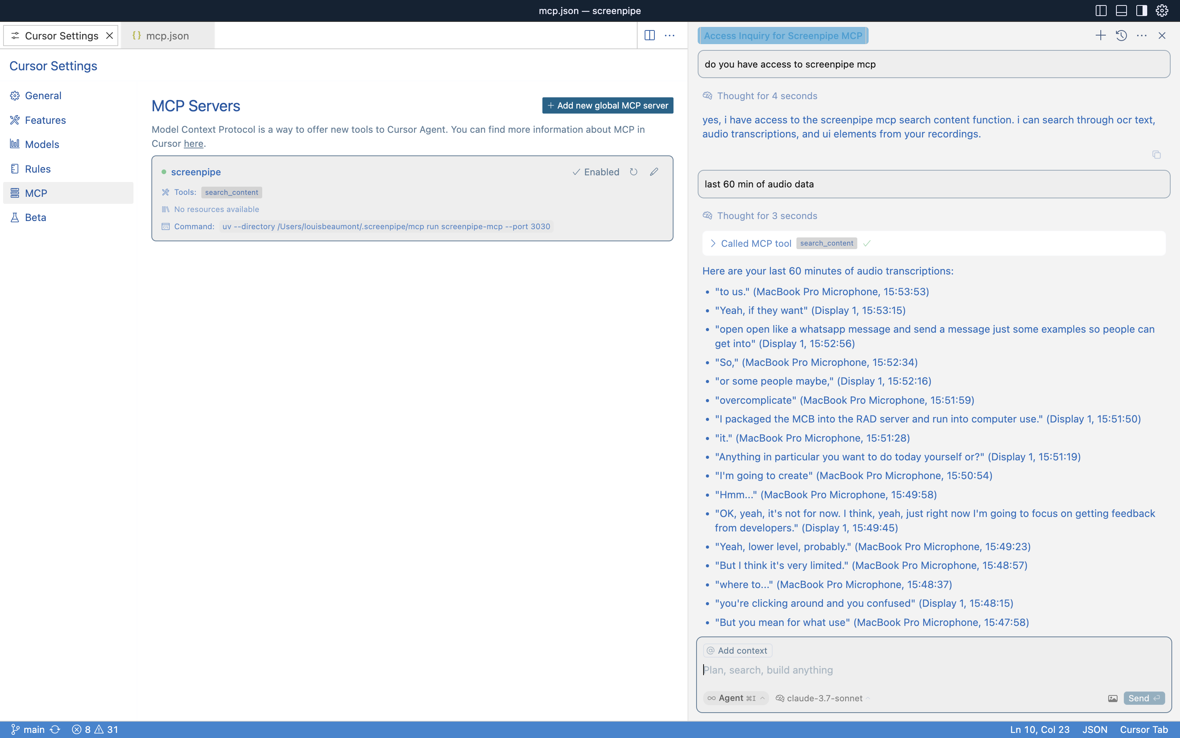Open the Models settings section
The width and height of the screenshot is (1180, 738).
pyautogui.click(x=42, y=144)
